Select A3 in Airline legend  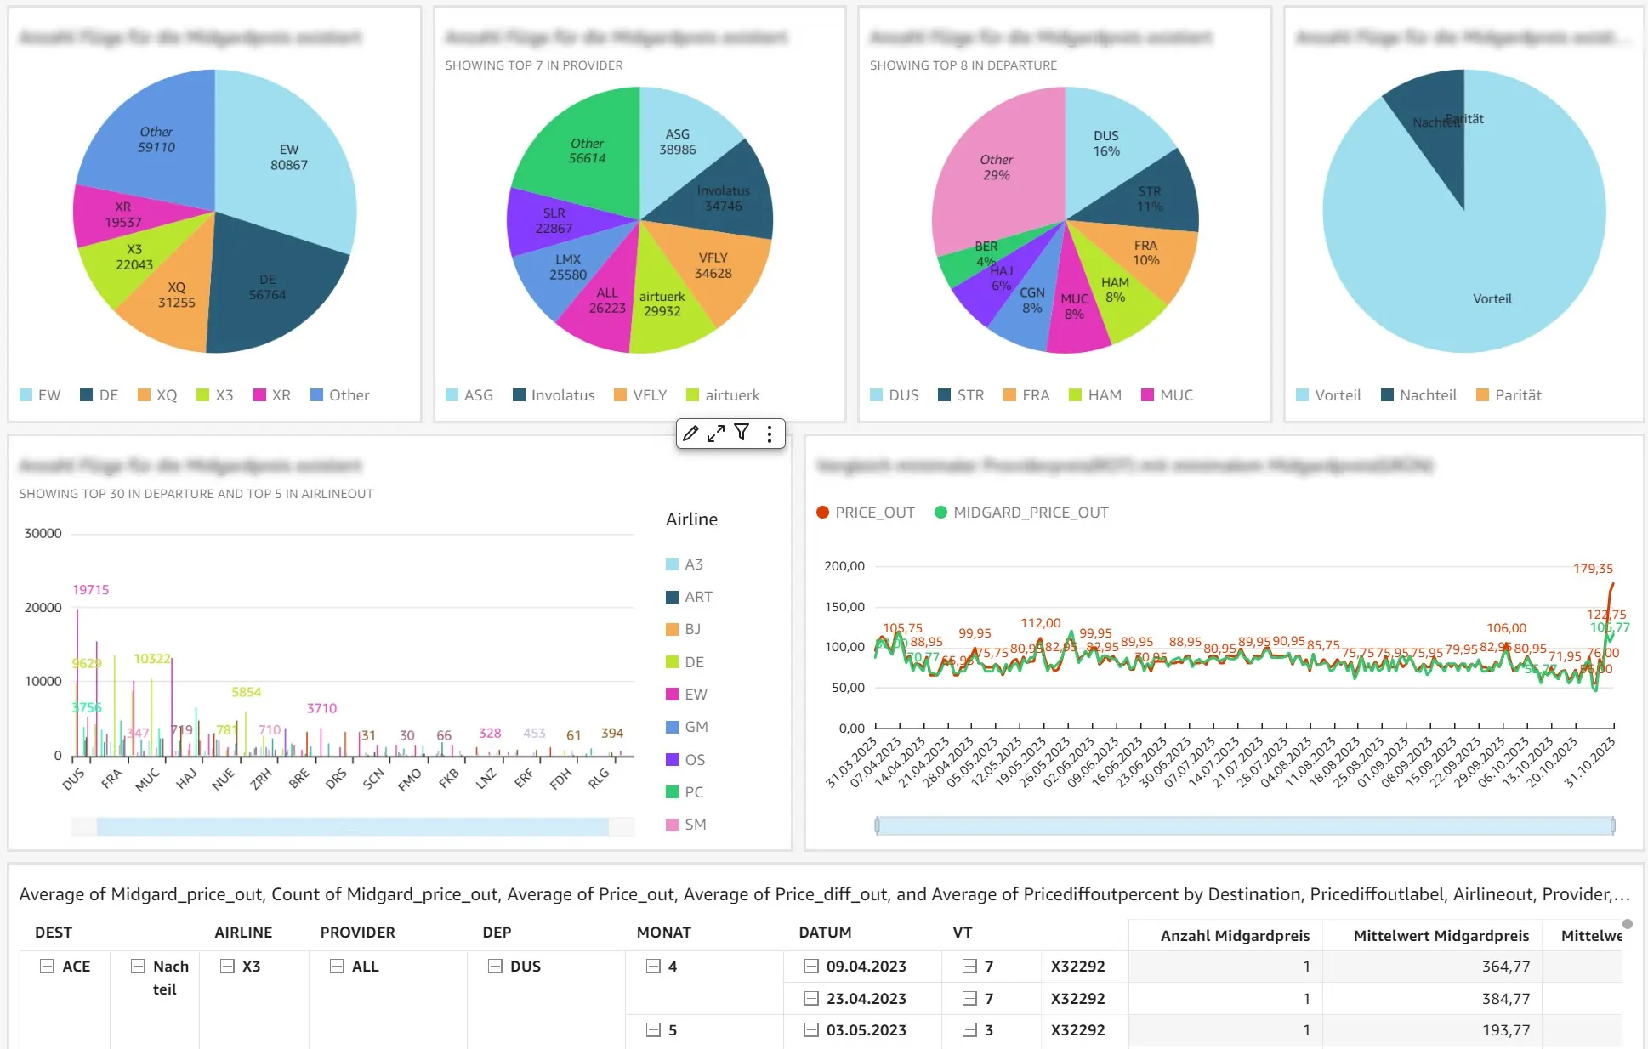coord(685,564)
